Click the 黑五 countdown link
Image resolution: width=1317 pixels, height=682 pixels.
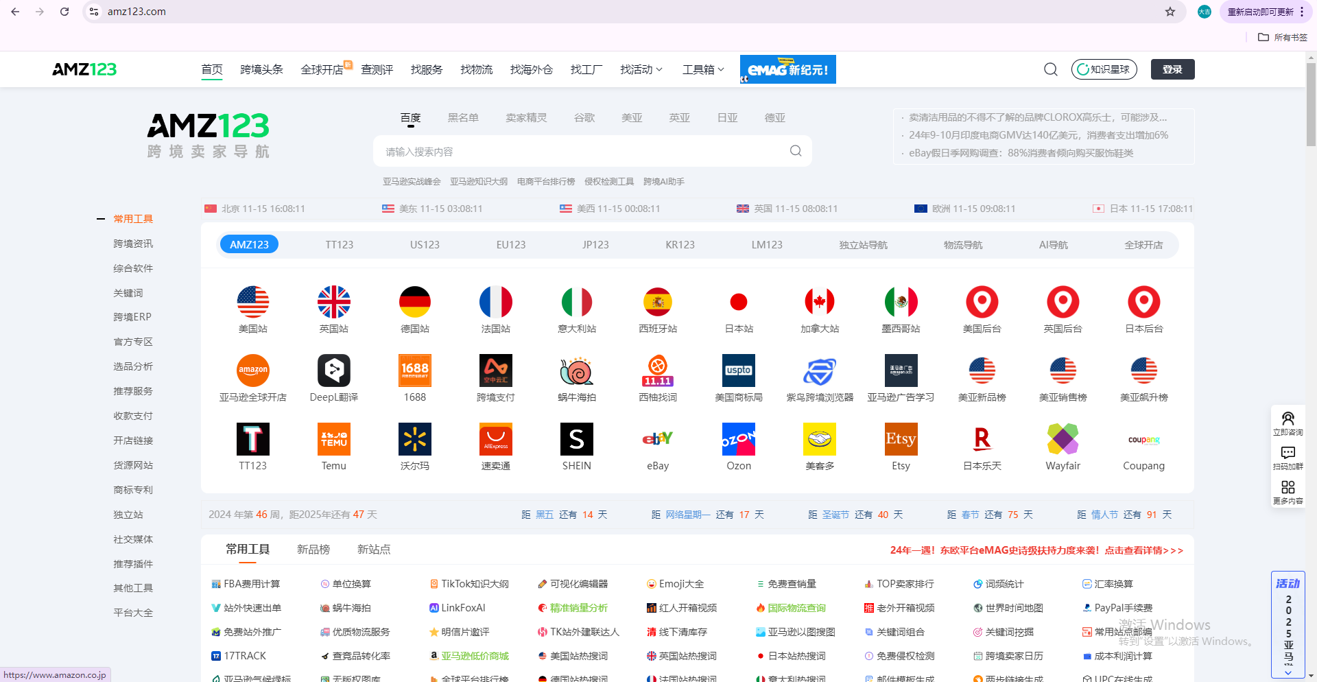(544, 515)
